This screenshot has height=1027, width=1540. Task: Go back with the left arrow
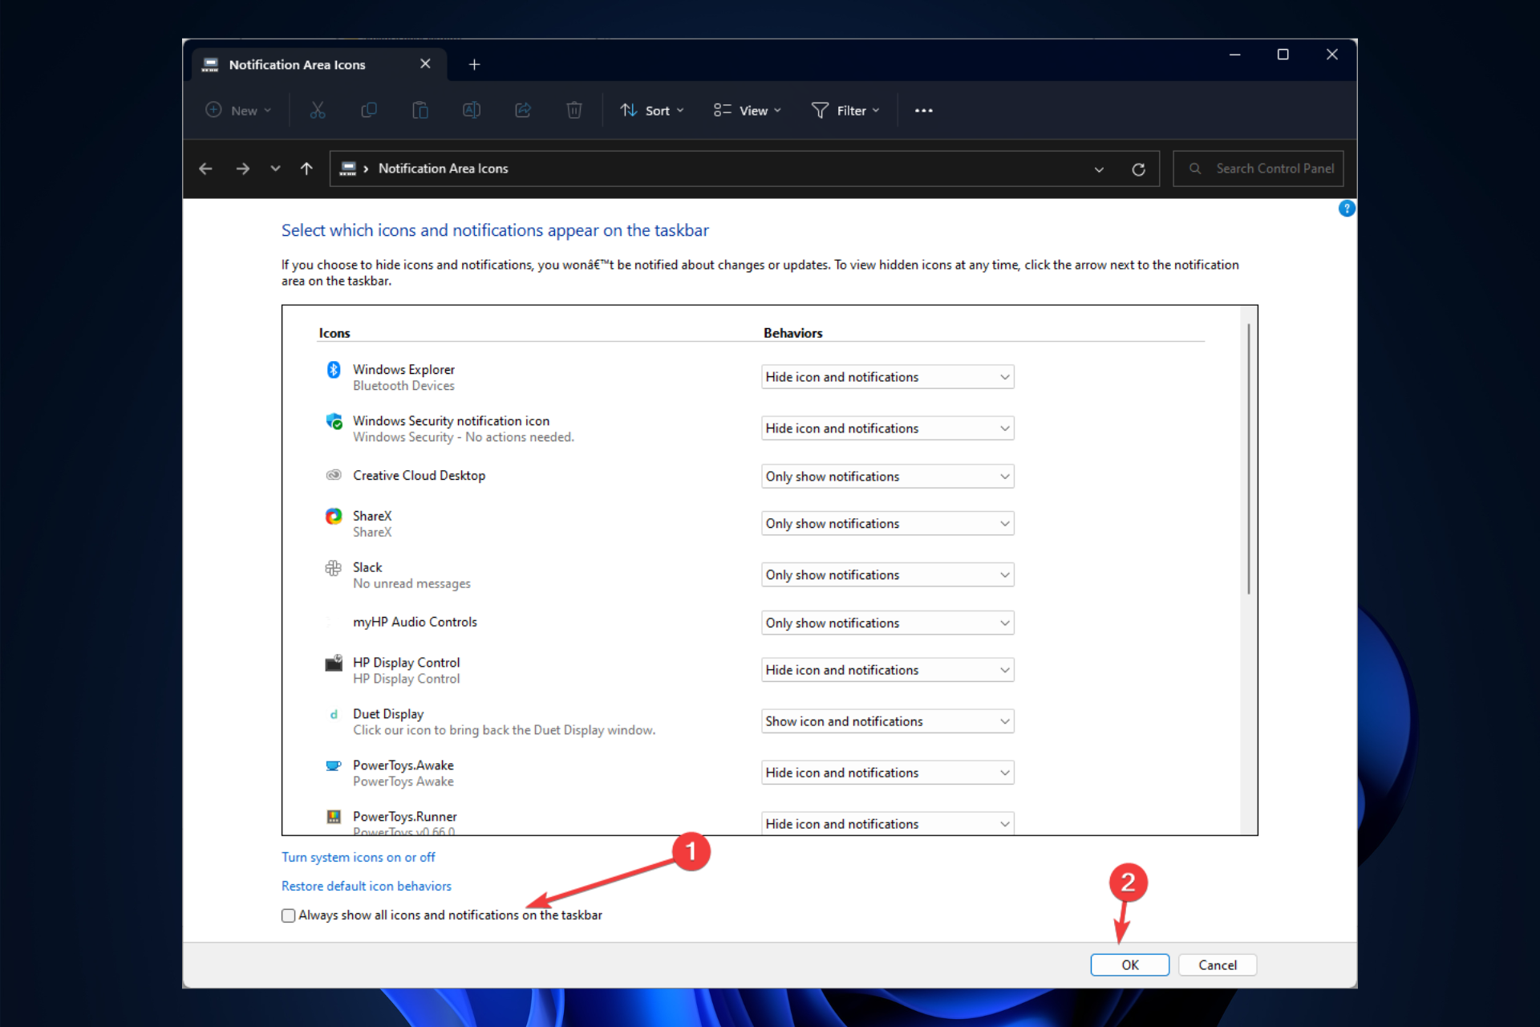(205, 168)
